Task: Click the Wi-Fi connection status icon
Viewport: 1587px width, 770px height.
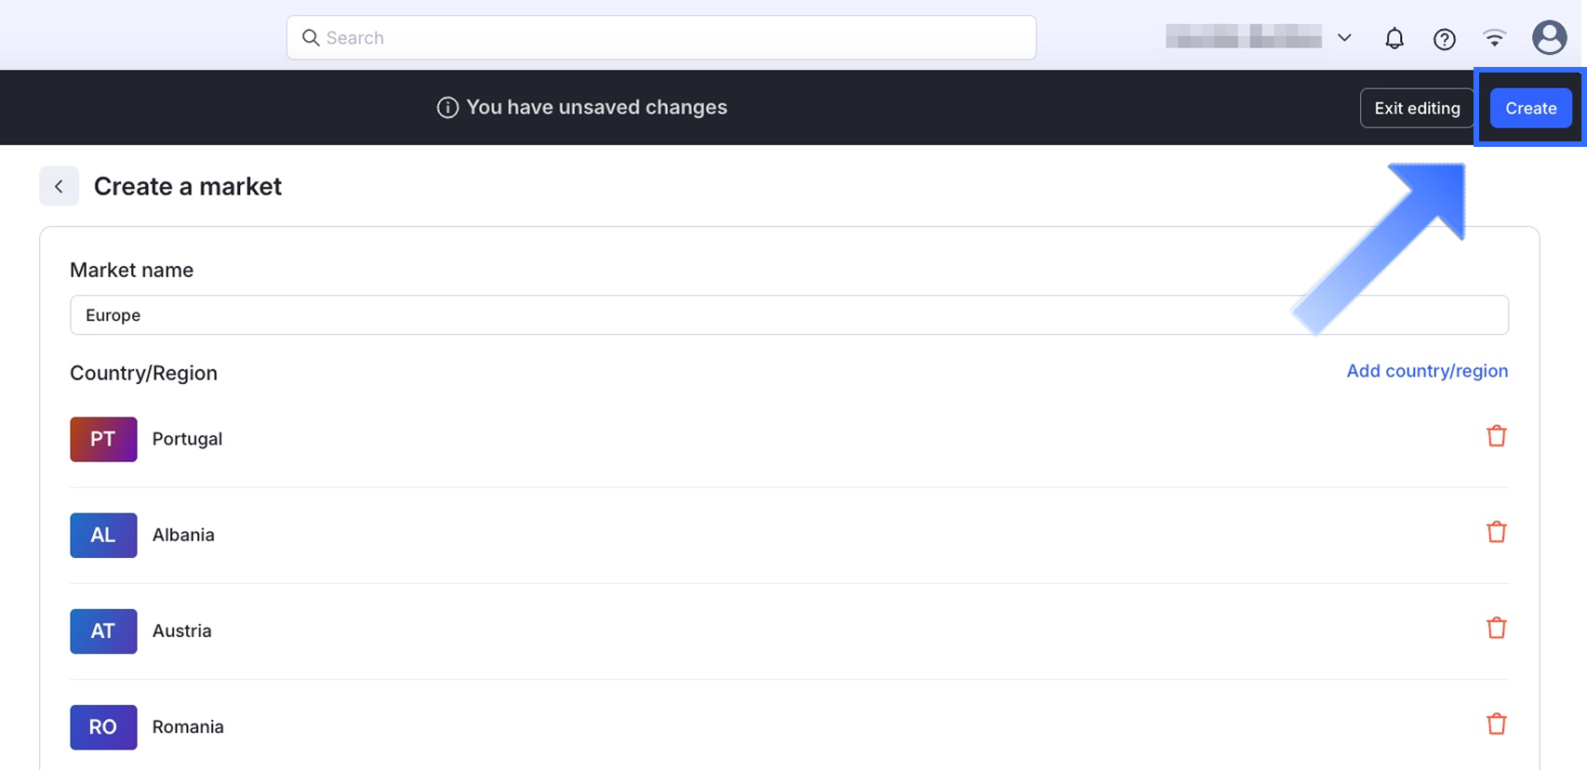Action: click(x=1494, y=38)
